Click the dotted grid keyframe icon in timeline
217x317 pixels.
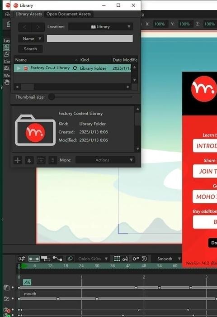pyautogui.click(x=117, y=259)
